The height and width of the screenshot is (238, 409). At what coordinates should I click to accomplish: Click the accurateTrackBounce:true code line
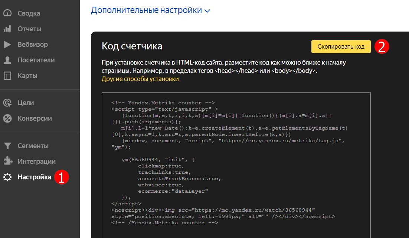pos(180,179)
